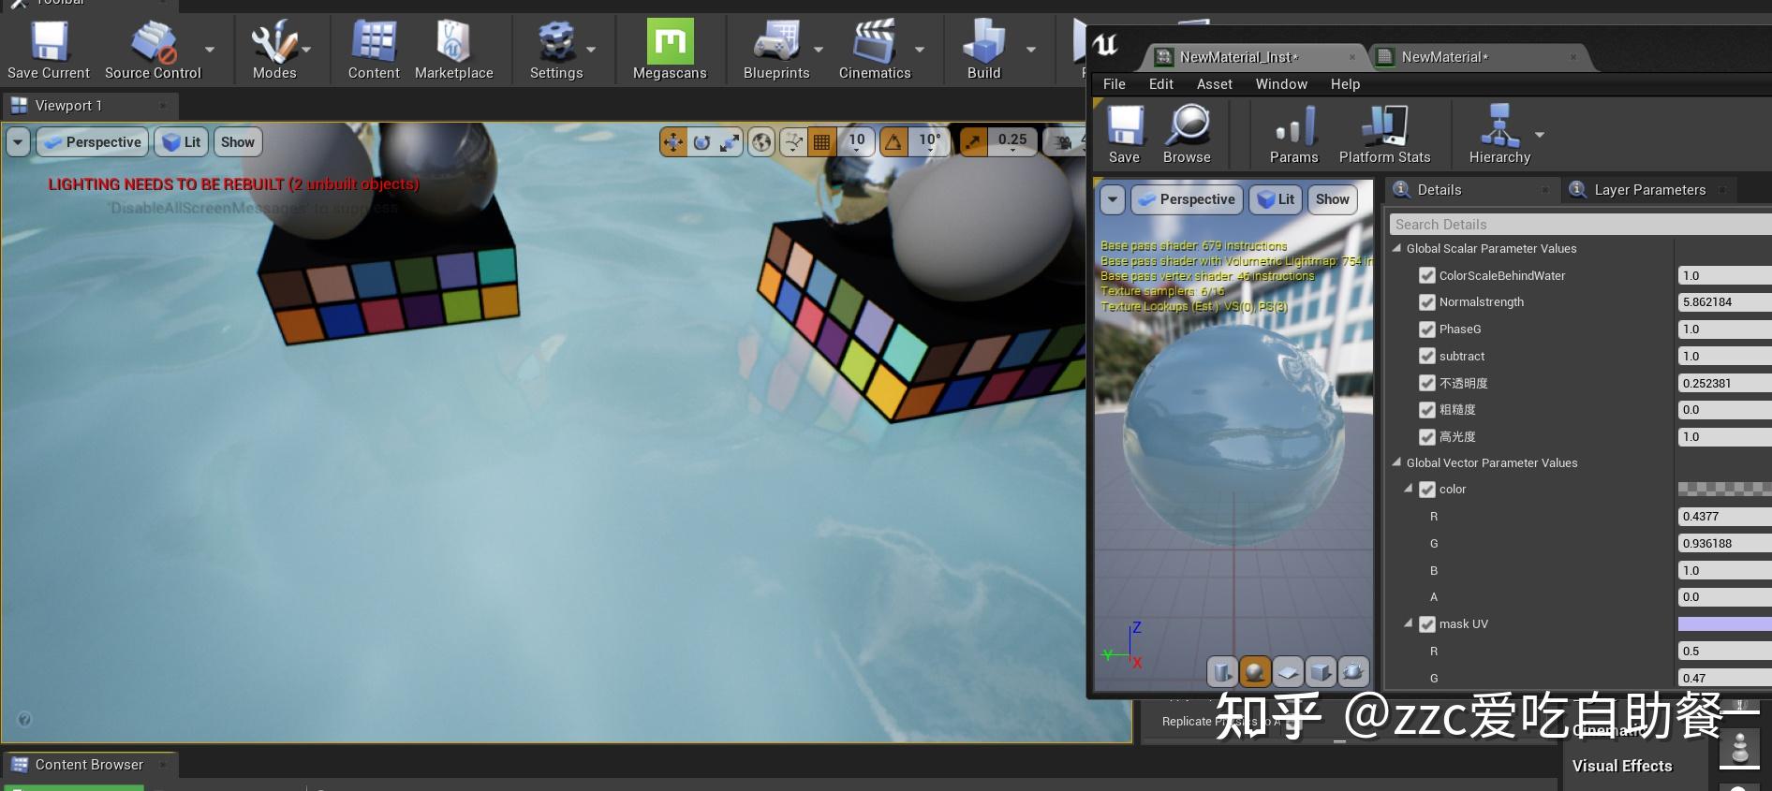Uncheck the mask UV vector parameter
The height and width of the screenshot is (791, 1772).
(1427, 624)
